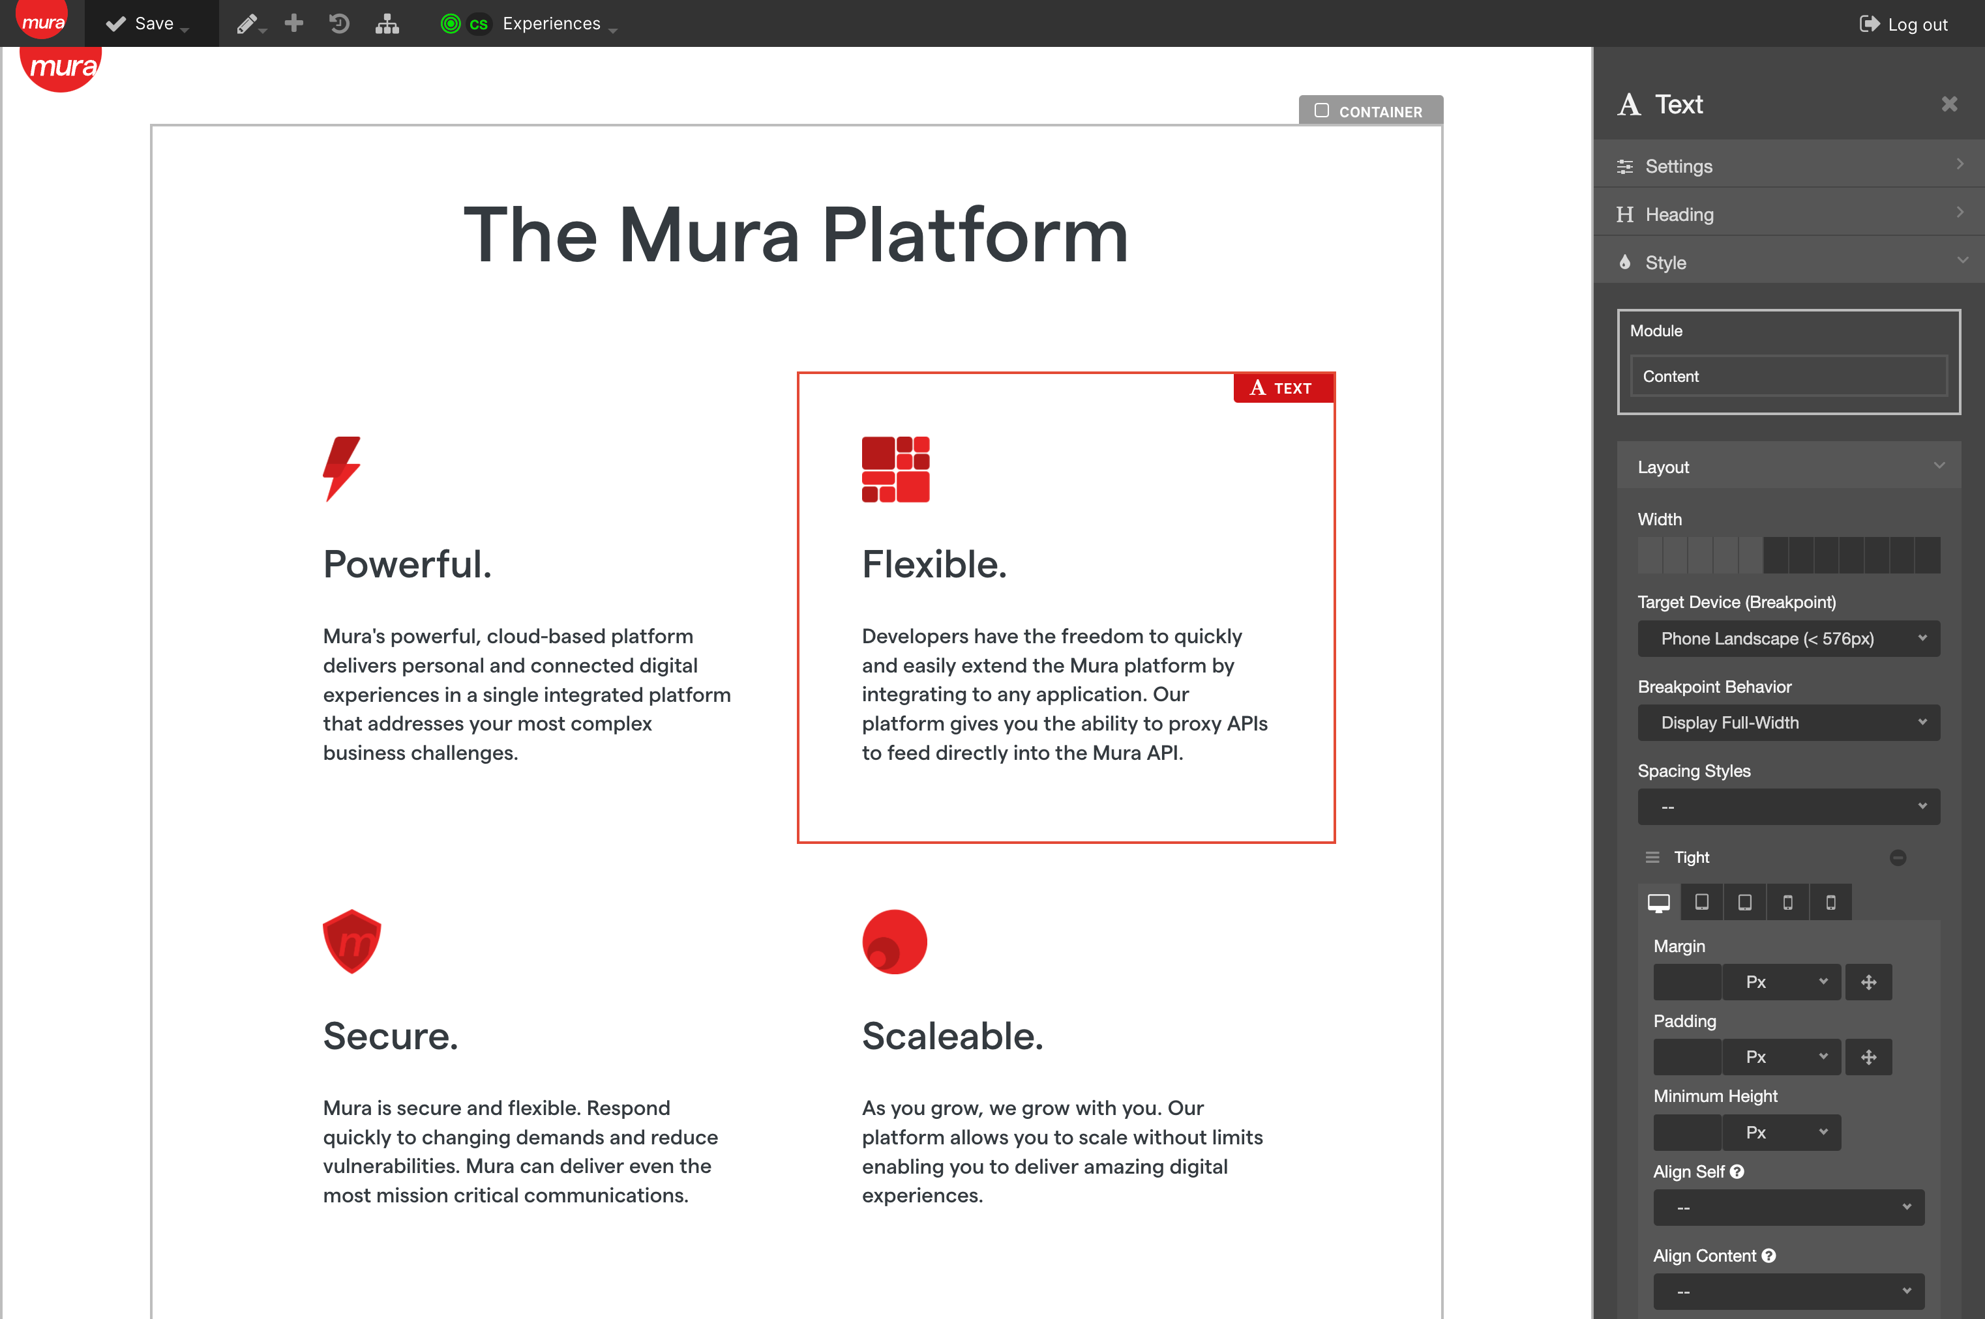Screen dimensions: 1985x1319
Task: Click the add content plus icon
Action: (x=294, y=23)
